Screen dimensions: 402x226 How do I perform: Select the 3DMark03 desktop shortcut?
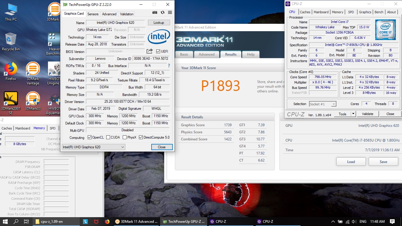click(33, 101)
